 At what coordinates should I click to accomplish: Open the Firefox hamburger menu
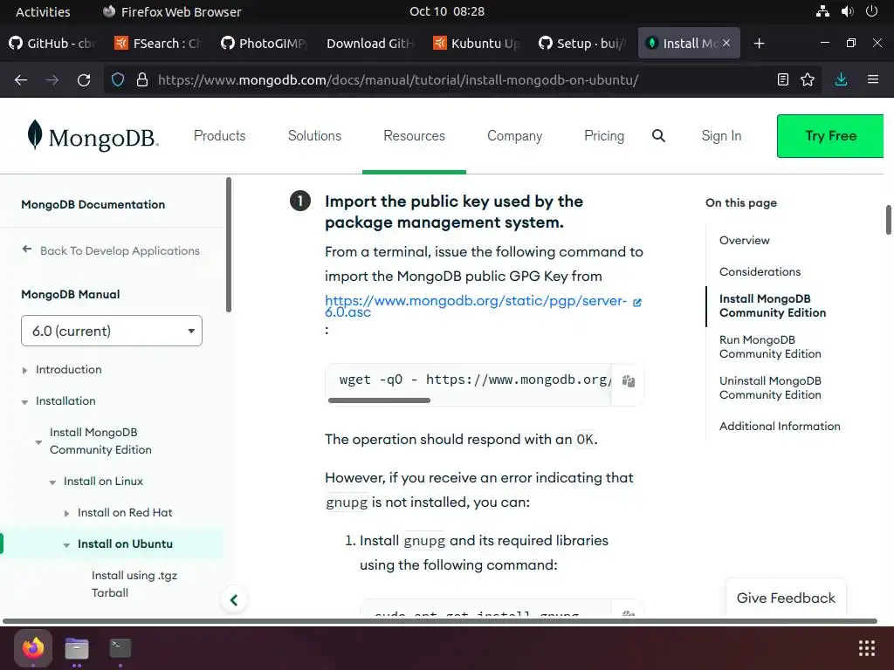pos(872,79)
